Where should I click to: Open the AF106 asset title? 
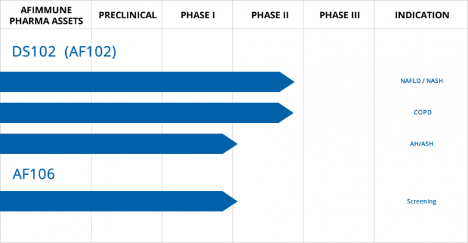click(x=34, y=174)
